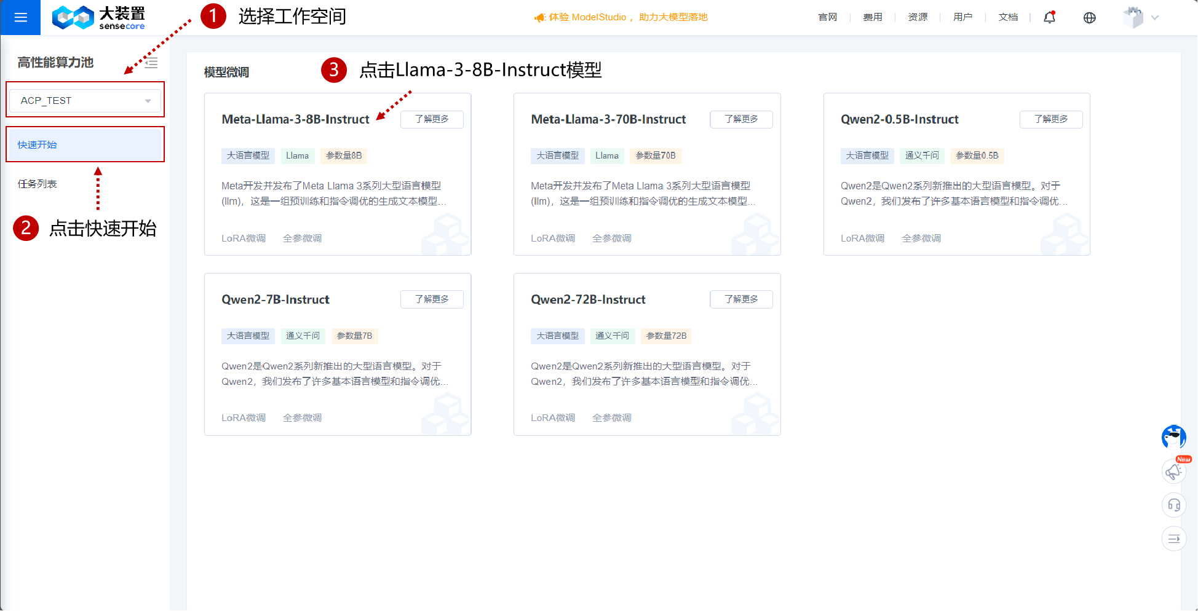Click the 参数量70B tag
Image resolution: width=1198 pixels, height=611 pixels.
coord(656,156)
